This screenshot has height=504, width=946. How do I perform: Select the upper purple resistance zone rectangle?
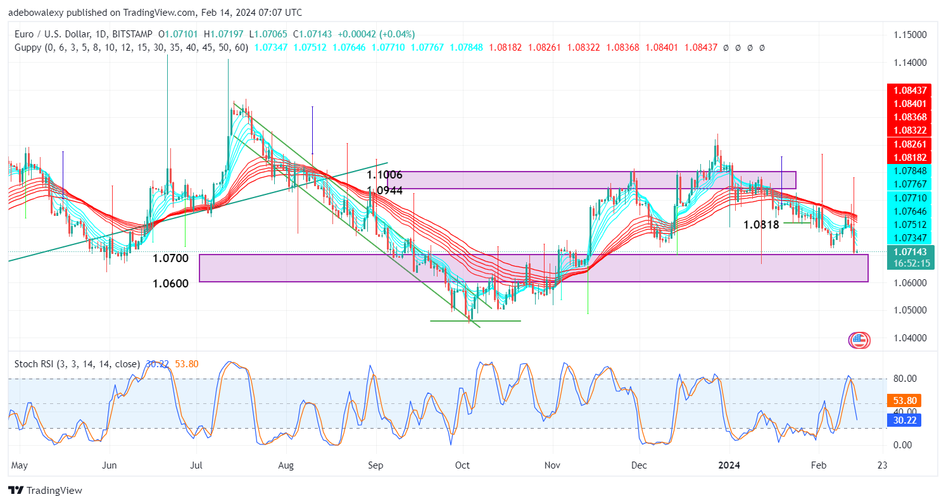pos(591,180)
